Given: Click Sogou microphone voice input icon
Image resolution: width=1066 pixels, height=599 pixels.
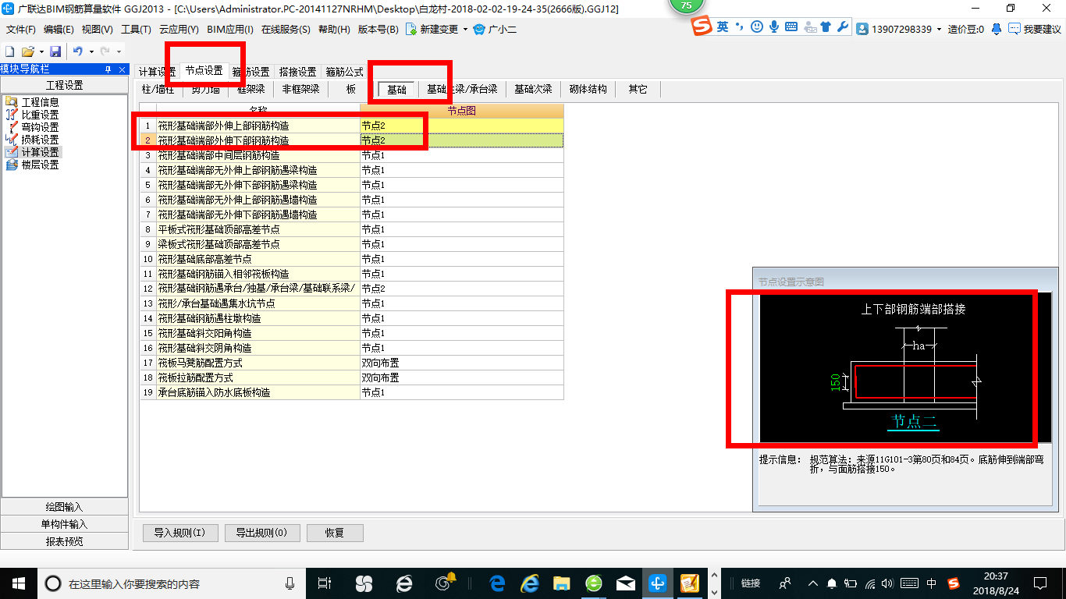Looking at the screenshot, I should pos(774,27).
